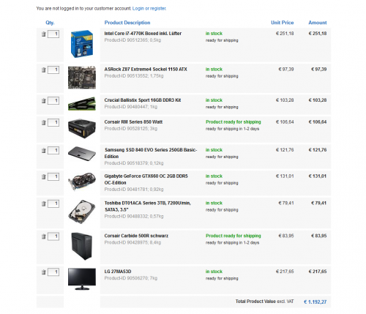Click trash icon next to LG 27MA53D
The image size is (366, 314).
(44, 272)
